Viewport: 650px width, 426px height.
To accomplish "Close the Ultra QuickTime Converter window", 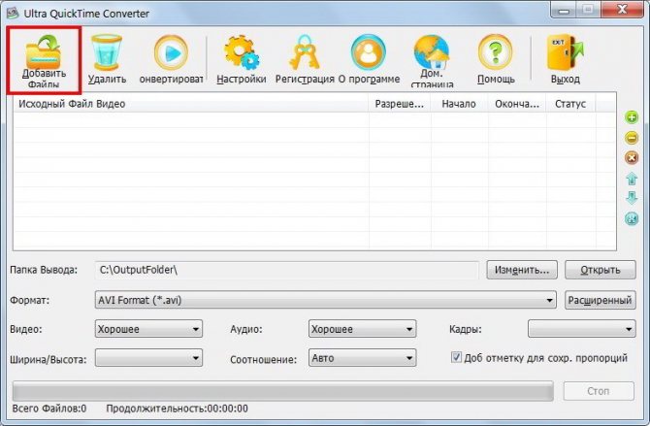I will point(622,10).
